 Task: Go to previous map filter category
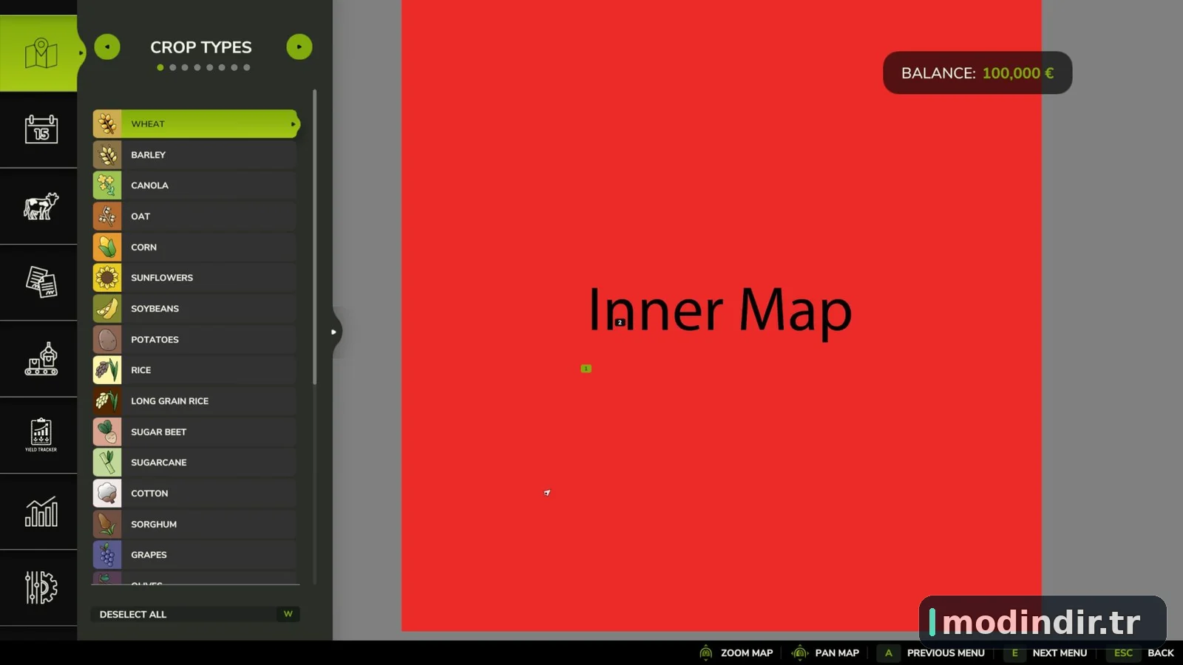click(107, 47)
